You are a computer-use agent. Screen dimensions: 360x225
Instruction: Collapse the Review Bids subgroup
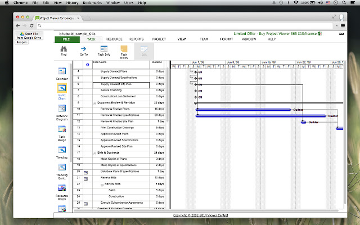click(x=102, y=185)
